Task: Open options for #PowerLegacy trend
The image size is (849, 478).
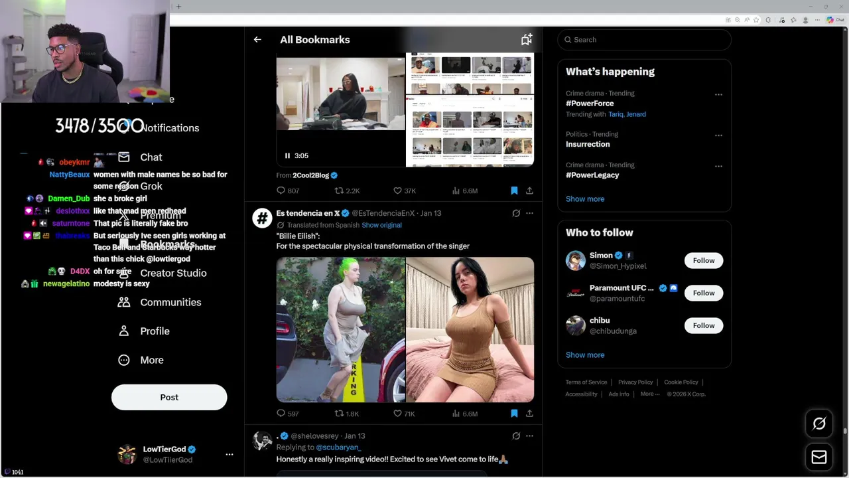Action: coord(718,166)
